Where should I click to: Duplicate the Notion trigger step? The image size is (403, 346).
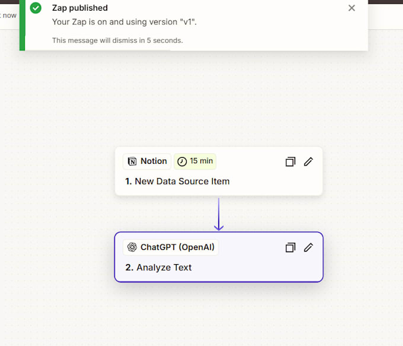290,161
